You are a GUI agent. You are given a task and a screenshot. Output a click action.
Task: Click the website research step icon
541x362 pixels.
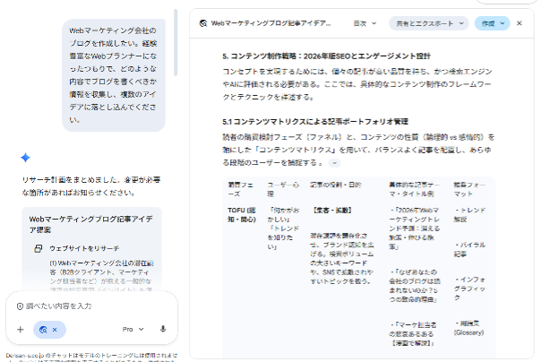pyautogui.click(x=39, y=246)
